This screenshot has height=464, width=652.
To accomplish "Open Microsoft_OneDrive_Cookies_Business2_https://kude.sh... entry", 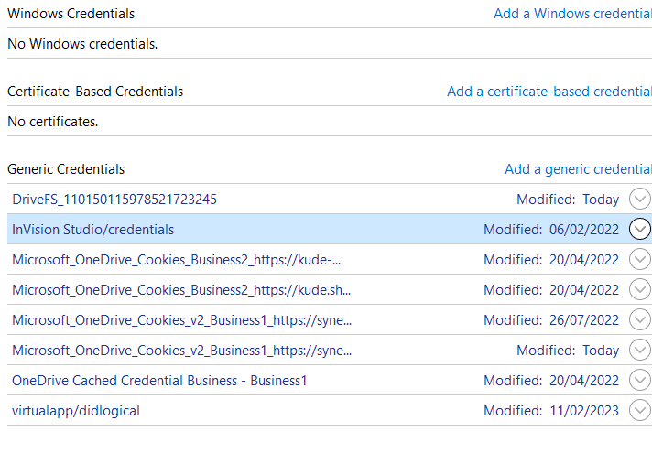I will click(x=181, y=290).
